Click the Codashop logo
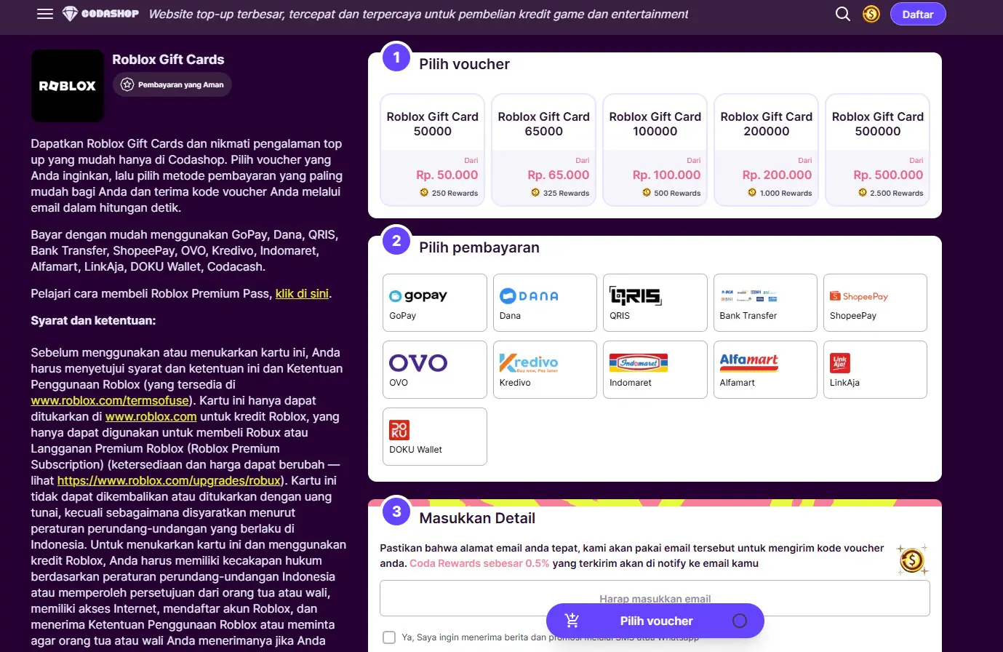Image resolution: width=1003 pixels, height=652 pixels. (x=100, y=14)
